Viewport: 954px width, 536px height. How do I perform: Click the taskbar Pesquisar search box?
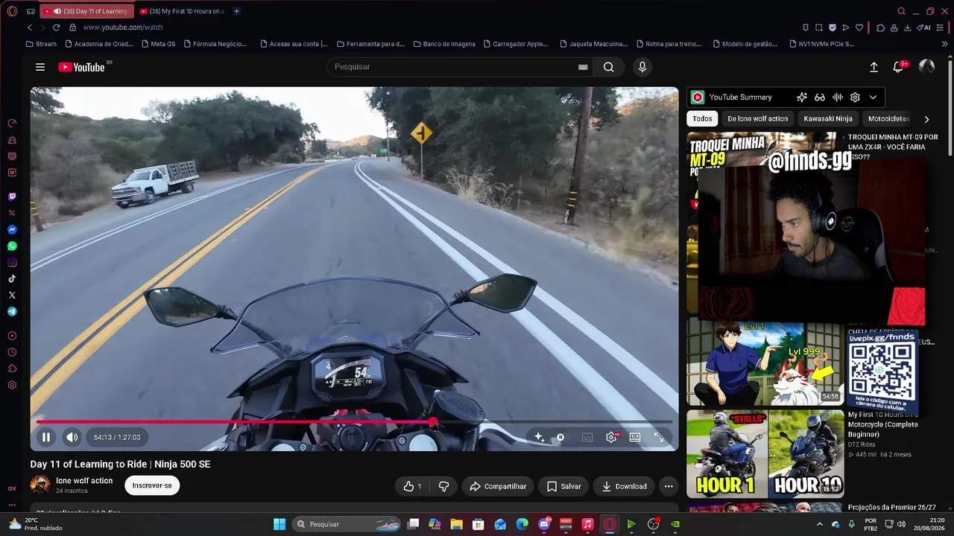347,524
